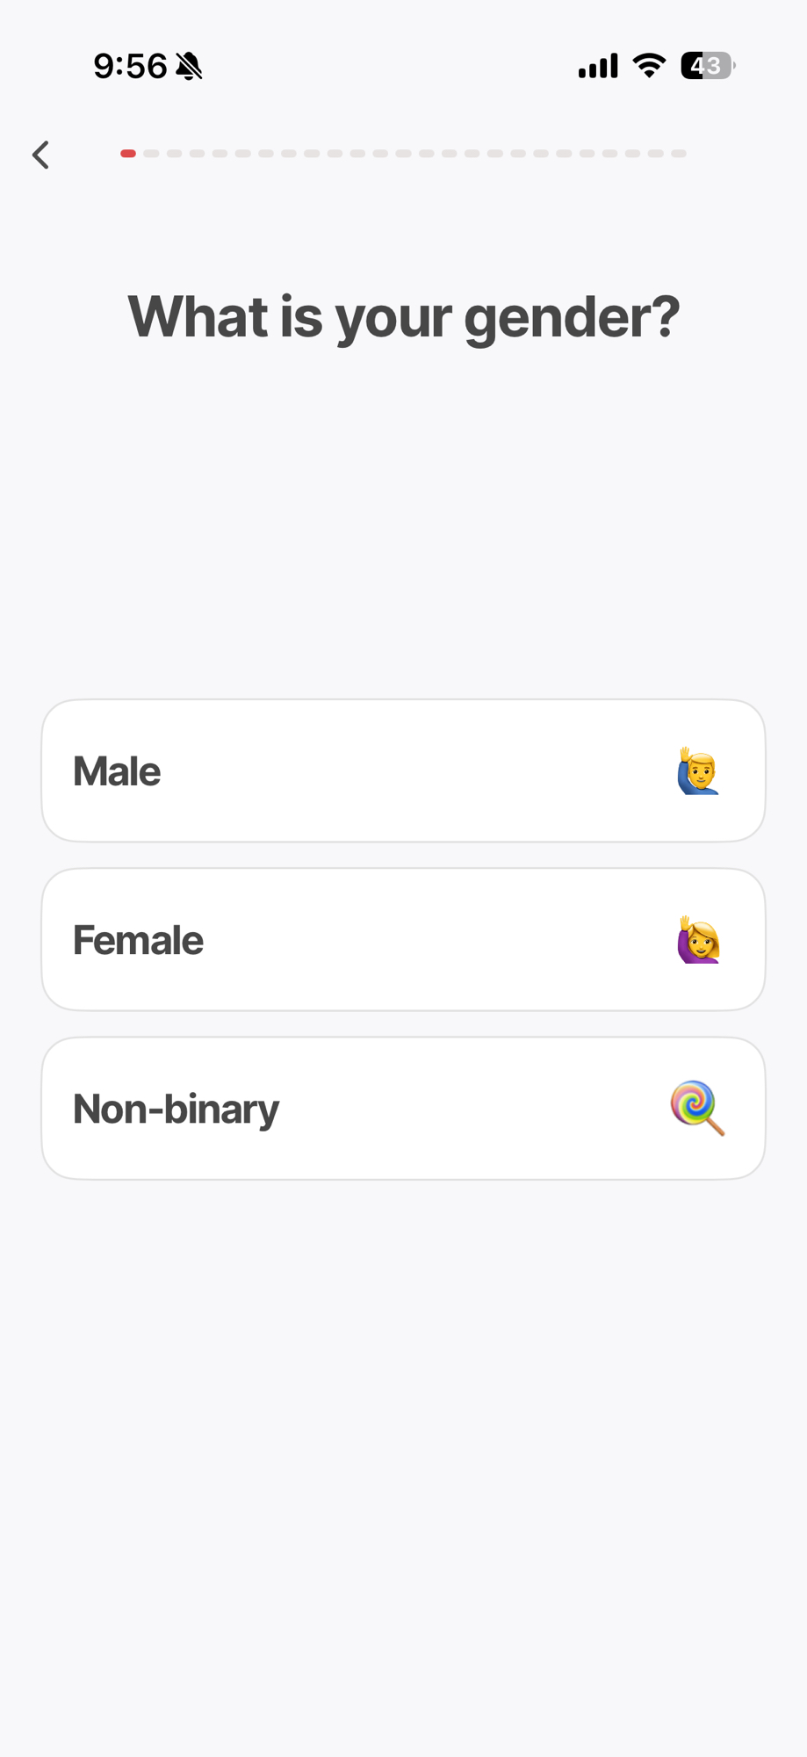The height and width of the screenshot is (1757, 807).
Task: Click the lollipop emoji
Action: (x=698, y=1108)
